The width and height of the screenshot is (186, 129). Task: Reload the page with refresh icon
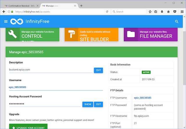107,12
